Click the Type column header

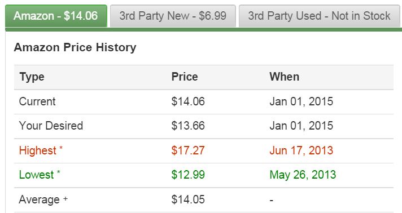point(32,77)
